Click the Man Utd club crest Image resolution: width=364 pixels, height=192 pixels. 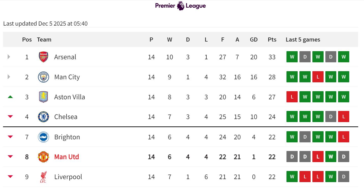coord(43,157)
